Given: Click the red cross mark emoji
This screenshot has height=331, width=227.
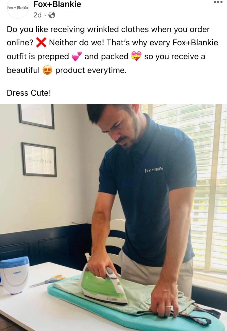Looking at the screenshot, I should click(41, 42).
